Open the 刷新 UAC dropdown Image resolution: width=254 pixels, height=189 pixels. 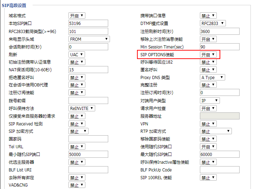[77, 54]
